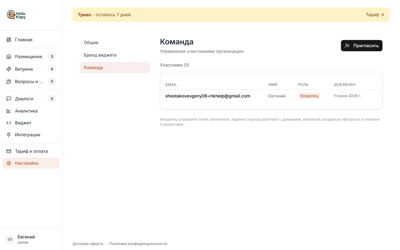Open the Политика конфиденциальности link

(x=138, y=244)
